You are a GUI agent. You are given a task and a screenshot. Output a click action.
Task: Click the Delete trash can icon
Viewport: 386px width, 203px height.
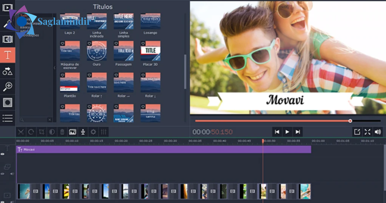coord(62,132)
